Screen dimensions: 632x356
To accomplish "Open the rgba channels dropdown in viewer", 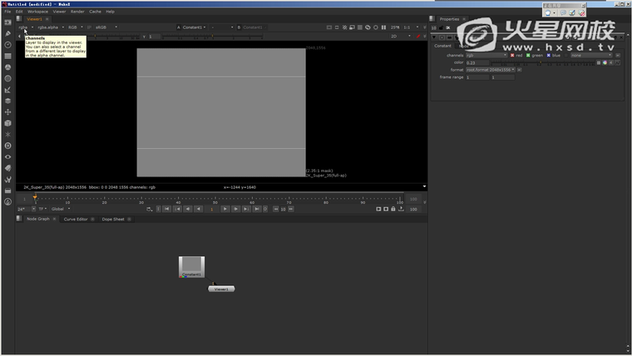I will (25, 27).
